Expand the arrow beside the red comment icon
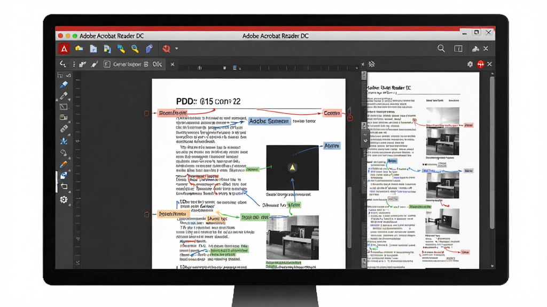Viewport: 547px width, 307px height. point(176,49)
